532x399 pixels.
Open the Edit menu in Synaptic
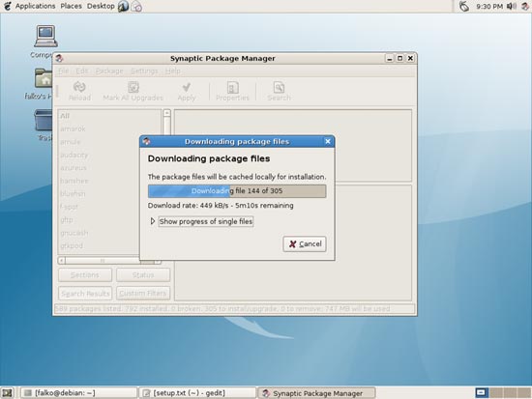pos(82,71)
